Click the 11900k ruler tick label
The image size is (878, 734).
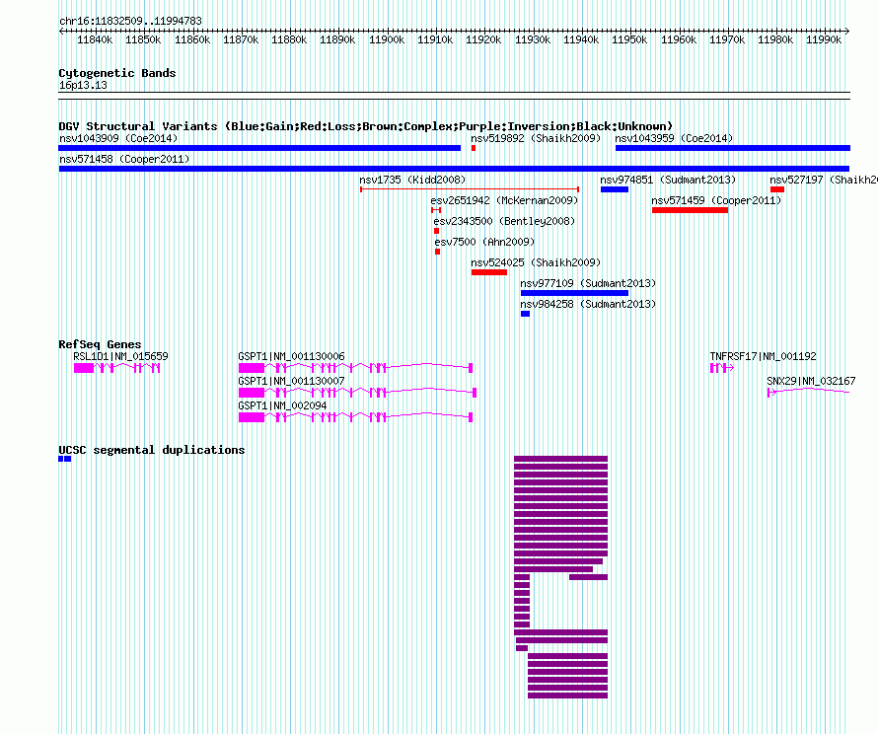click(x=387, y=39)
